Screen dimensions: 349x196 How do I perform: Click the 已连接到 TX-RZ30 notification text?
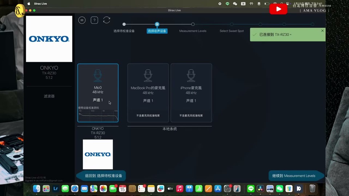pos(275,34)
